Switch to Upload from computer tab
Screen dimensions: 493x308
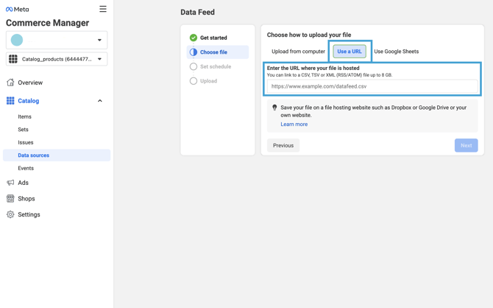coord(298,52)
